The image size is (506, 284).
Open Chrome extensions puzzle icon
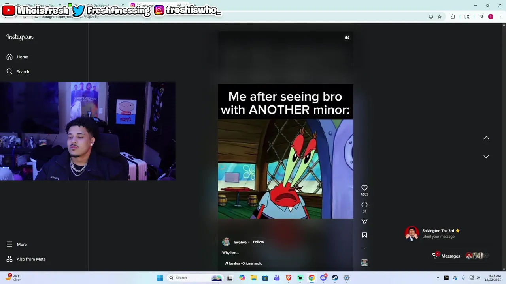coord(453,17)
